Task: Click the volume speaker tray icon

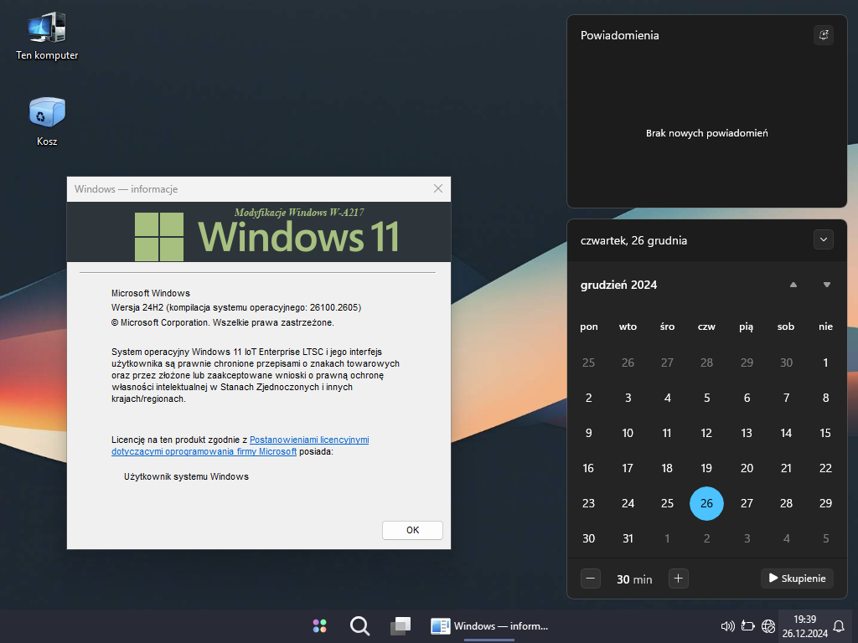Action: (727, 626)
